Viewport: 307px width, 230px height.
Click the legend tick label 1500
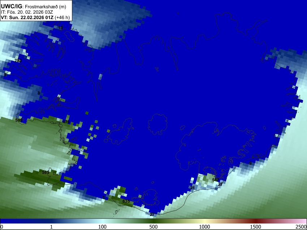pyautogui.click(x=256, y=227)
